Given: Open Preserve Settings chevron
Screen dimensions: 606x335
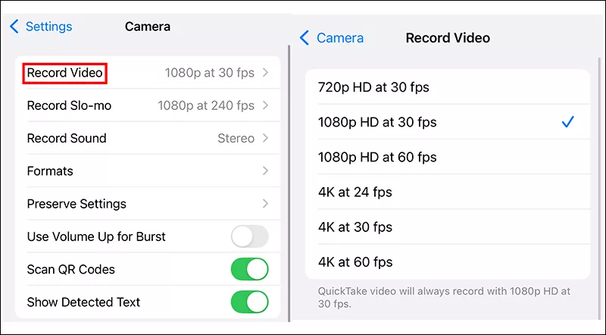Looking at the screenshot, I should click(x=265, y=204).
